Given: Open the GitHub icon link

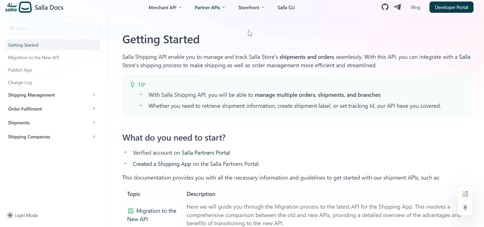Looking at the screenshot, I should [x=385, y=7].
